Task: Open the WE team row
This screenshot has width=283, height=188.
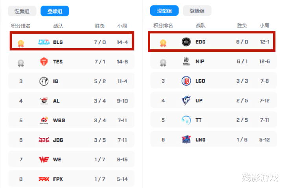Action: pyautogui.click(x=71, y=159)
